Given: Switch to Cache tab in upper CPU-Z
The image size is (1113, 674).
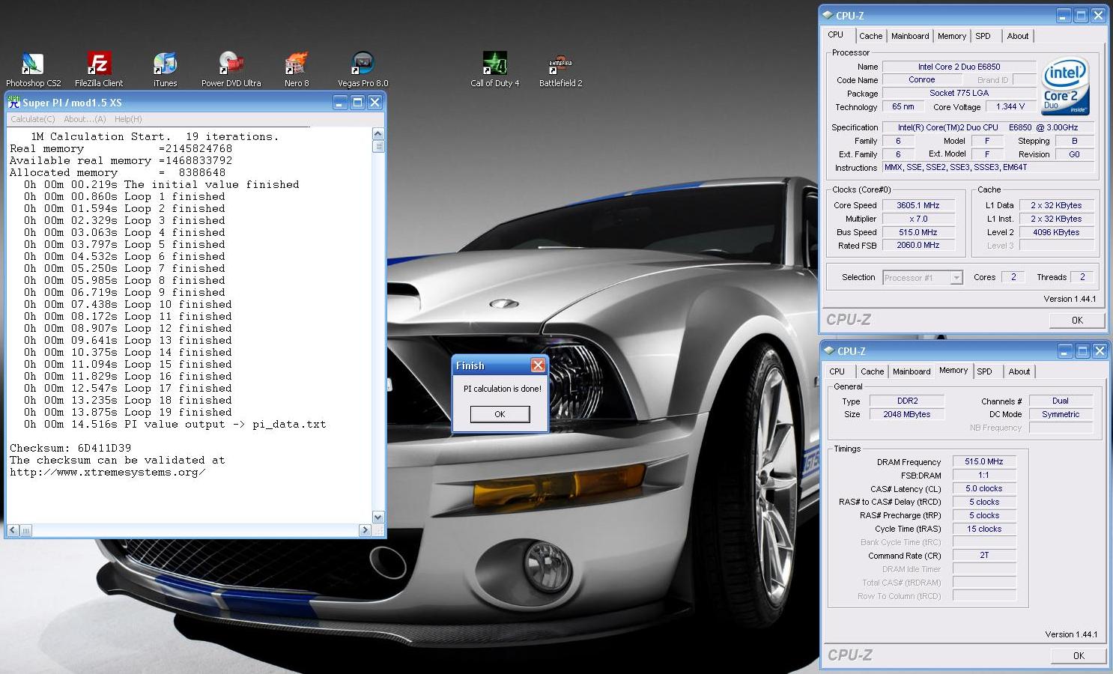Looking at the screenshot, I should click(x=870, y=36).
